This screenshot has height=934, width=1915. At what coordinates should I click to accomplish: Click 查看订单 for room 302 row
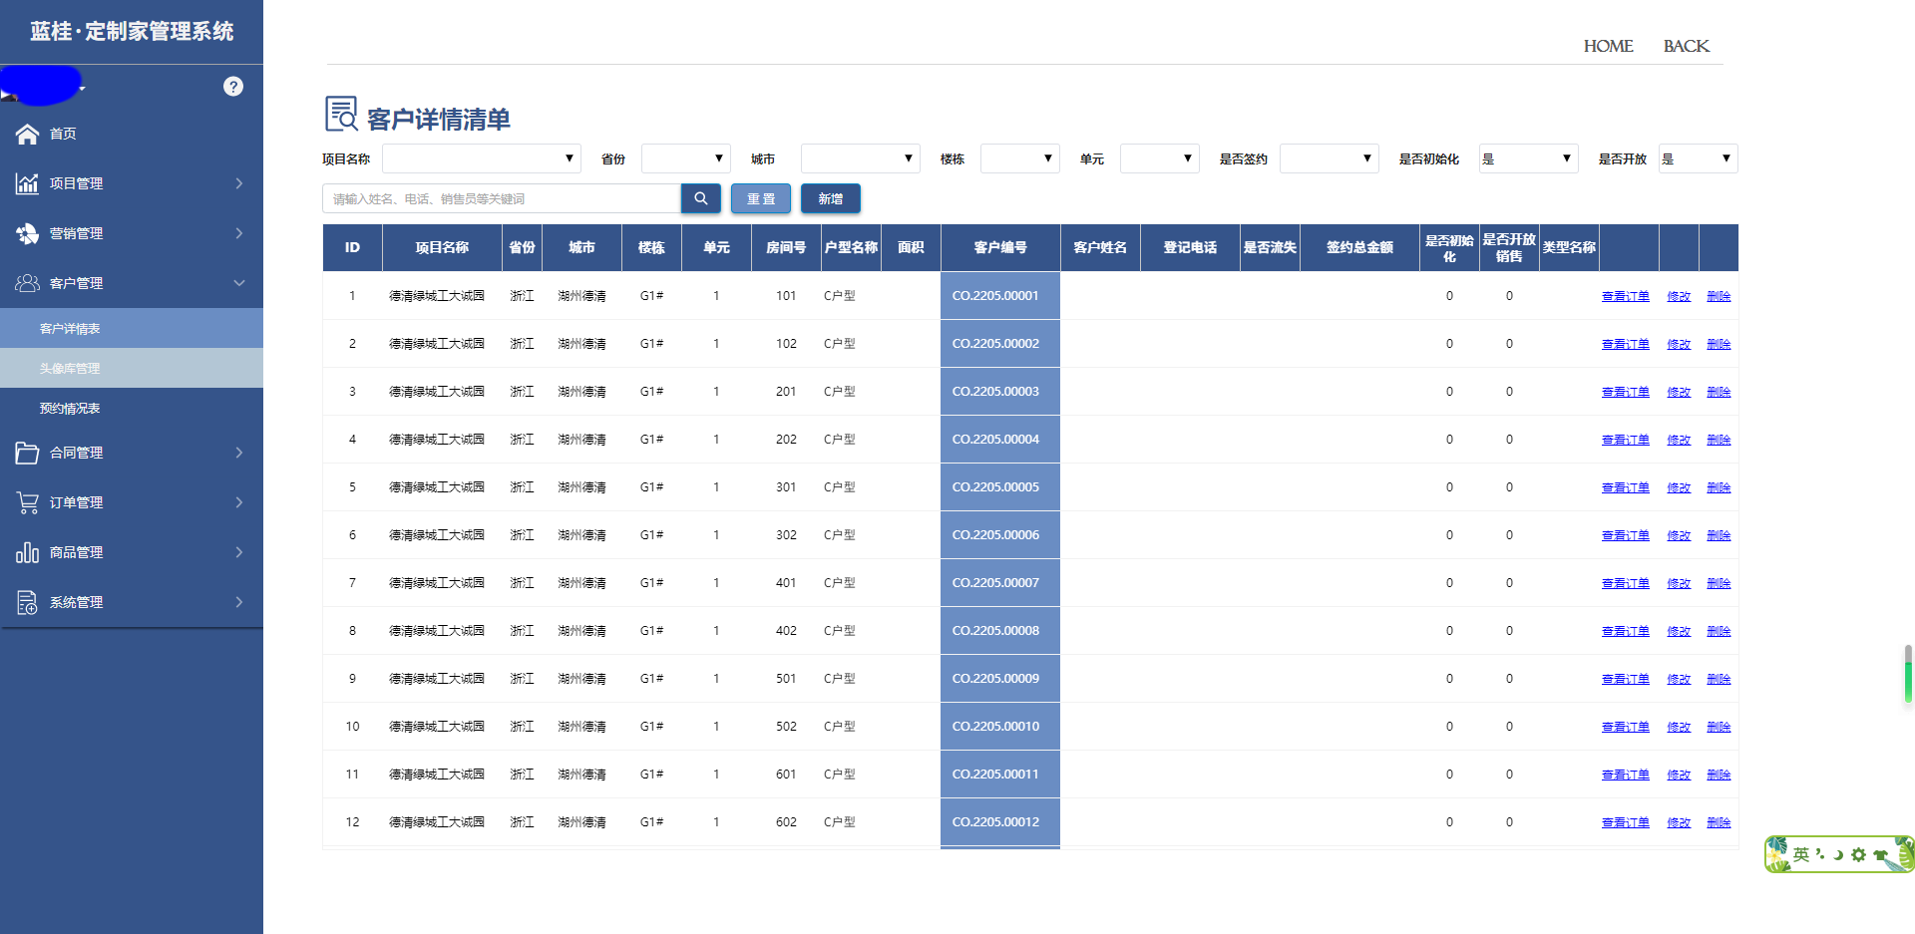(1626, 535)
